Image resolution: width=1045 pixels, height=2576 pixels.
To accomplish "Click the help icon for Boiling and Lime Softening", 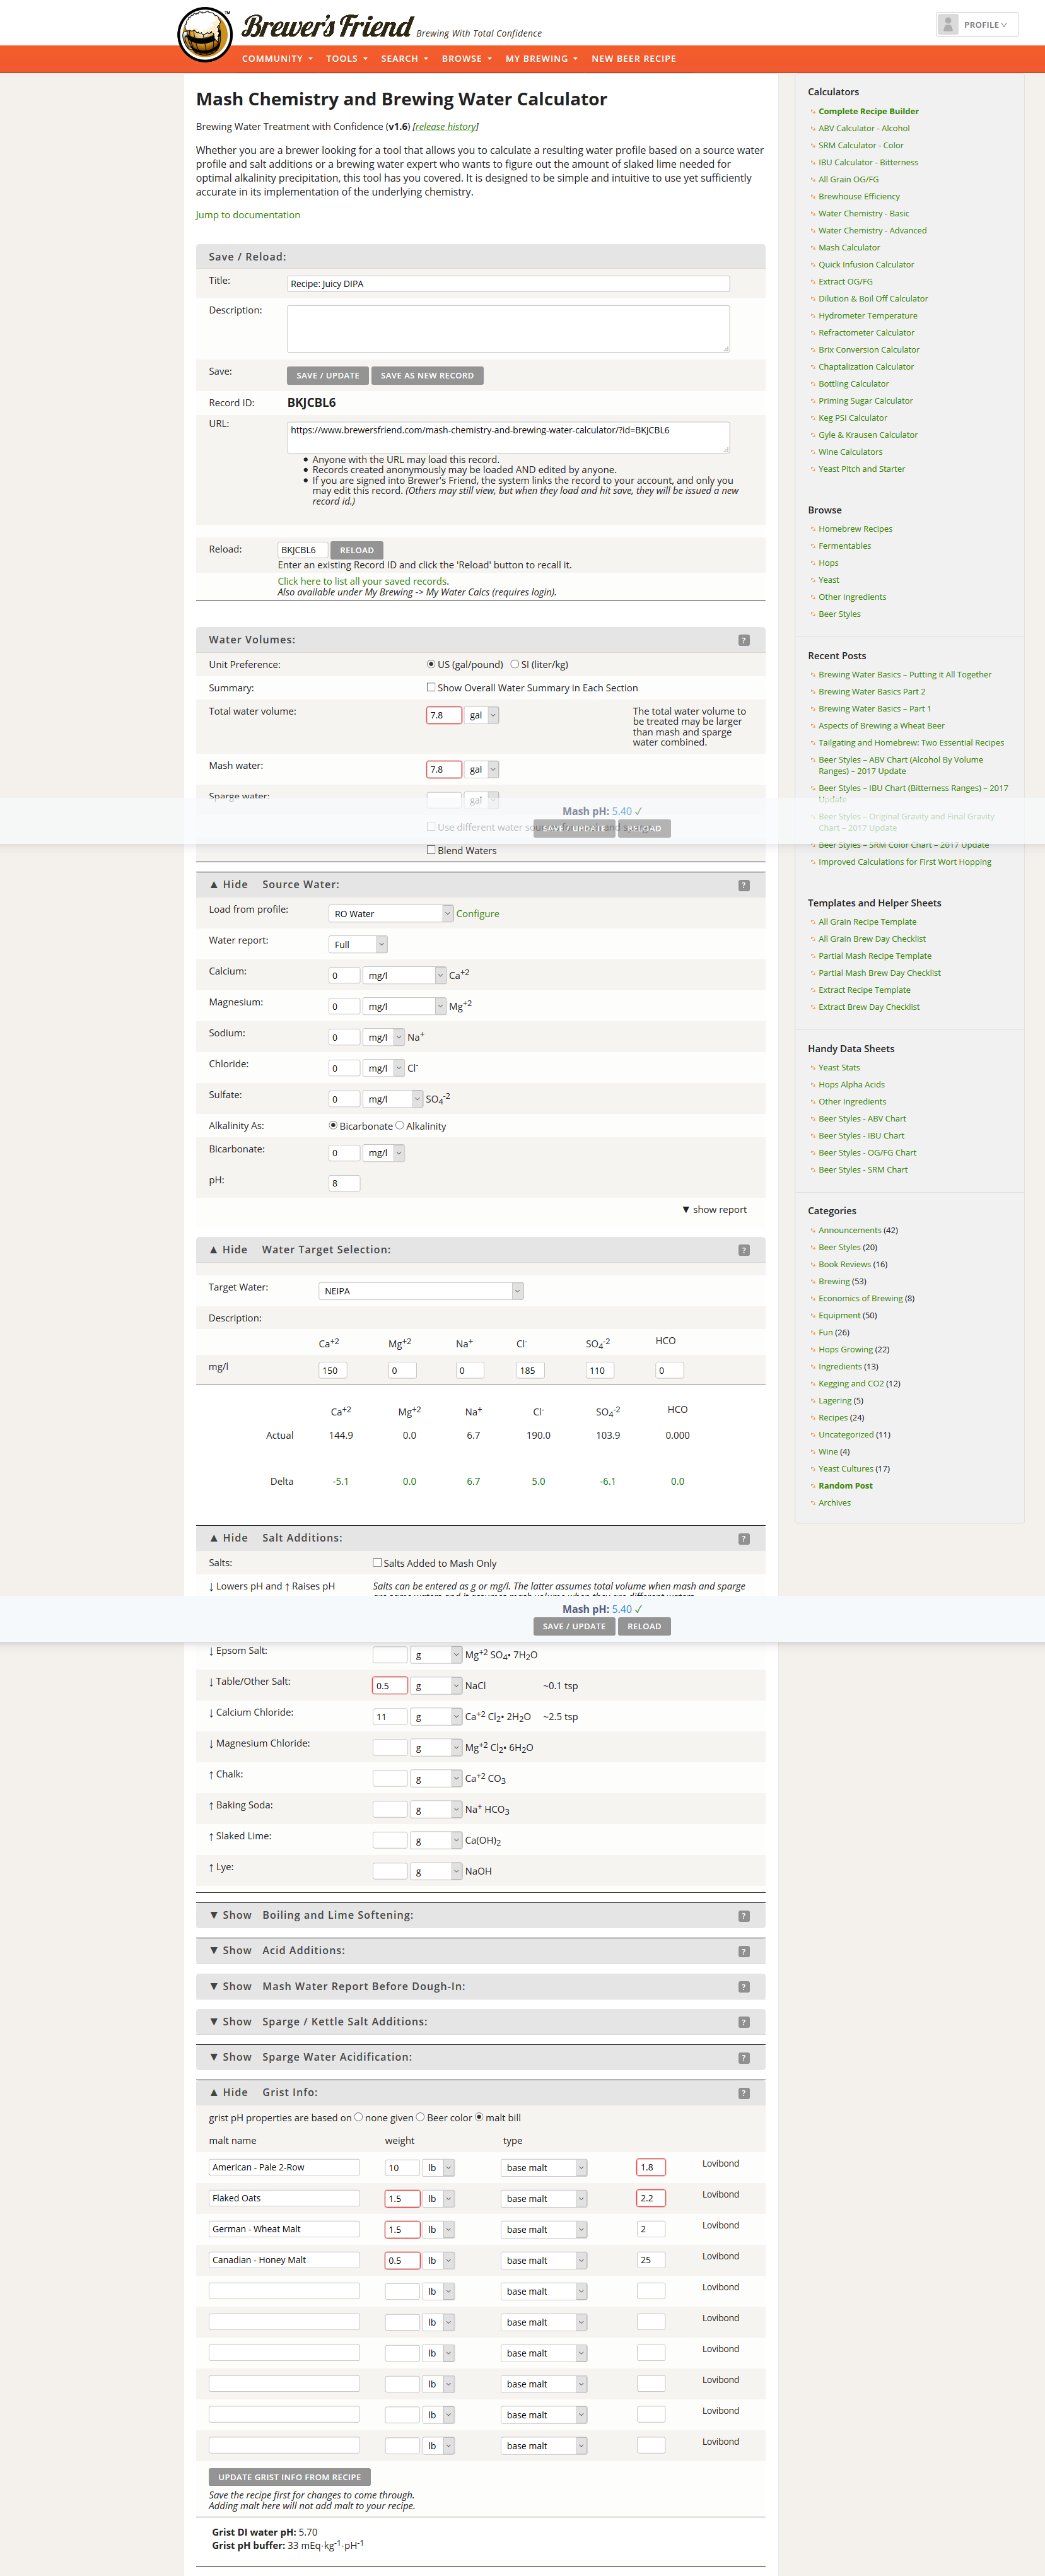I will click(x=743, y=1916).
